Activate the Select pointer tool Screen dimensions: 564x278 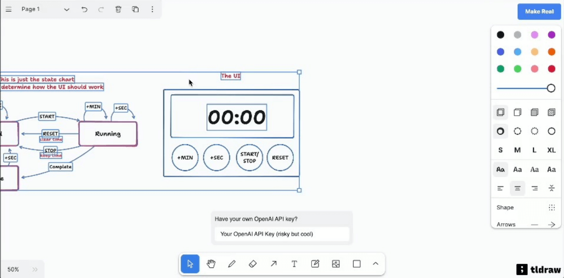190,264
